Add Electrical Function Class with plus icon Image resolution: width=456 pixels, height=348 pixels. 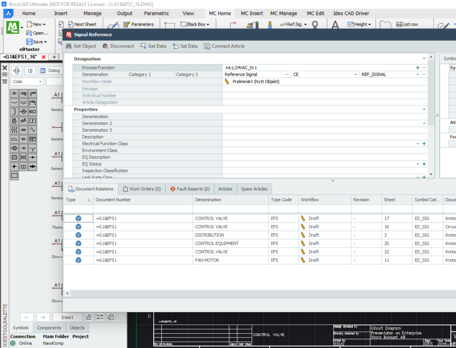pyautogui.click(x=424, y=144)
